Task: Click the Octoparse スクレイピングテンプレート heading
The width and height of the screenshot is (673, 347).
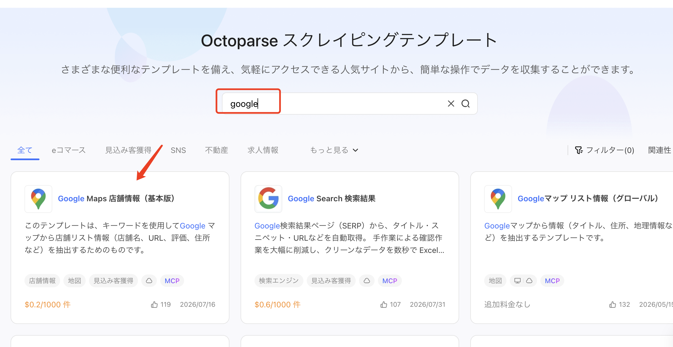Action: coord(349,41)
